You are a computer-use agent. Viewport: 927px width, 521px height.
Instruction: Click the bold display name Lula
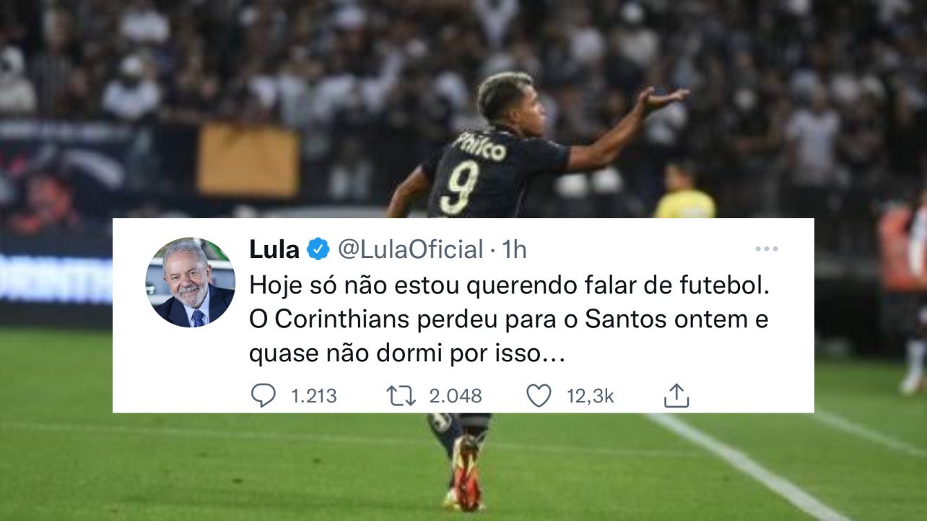click(x=274, y=249)
